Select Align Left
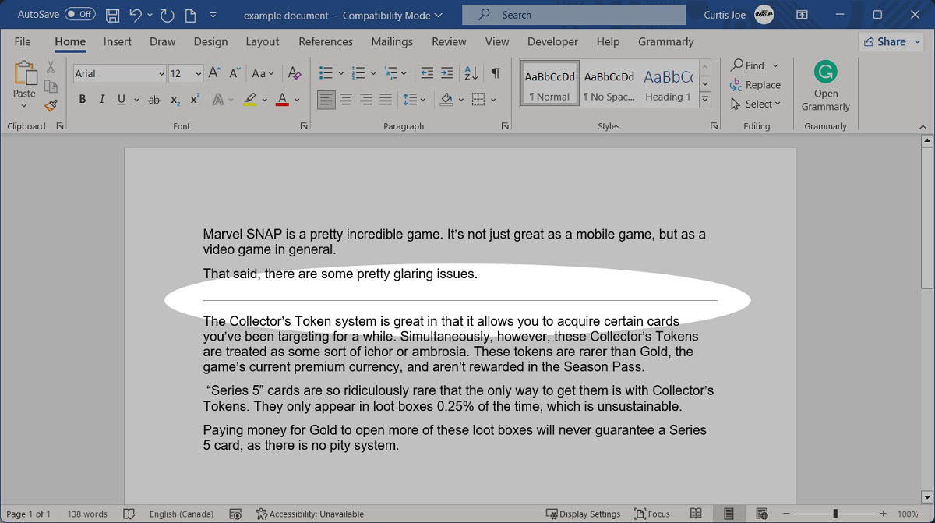 coord(326,100)
